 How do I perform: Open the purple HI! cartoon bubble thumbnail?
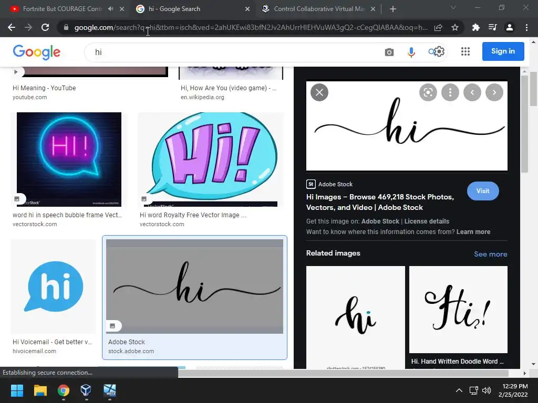(x=211, y=160)
